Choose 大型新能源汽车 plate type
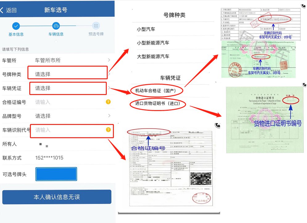Image resolution: width=307 pixels, height=223 pixels. (x=153, y=56)
